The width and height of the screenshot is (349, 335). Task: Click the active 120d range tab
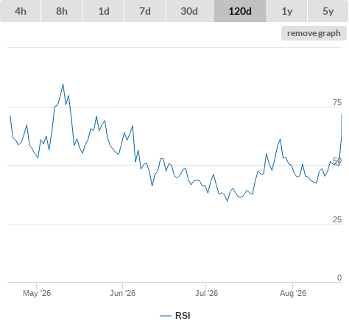(240, 11)
